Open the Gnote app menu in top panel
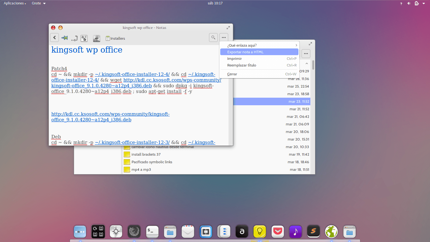Viewport: 430px width, 242px height. [39, 3]
